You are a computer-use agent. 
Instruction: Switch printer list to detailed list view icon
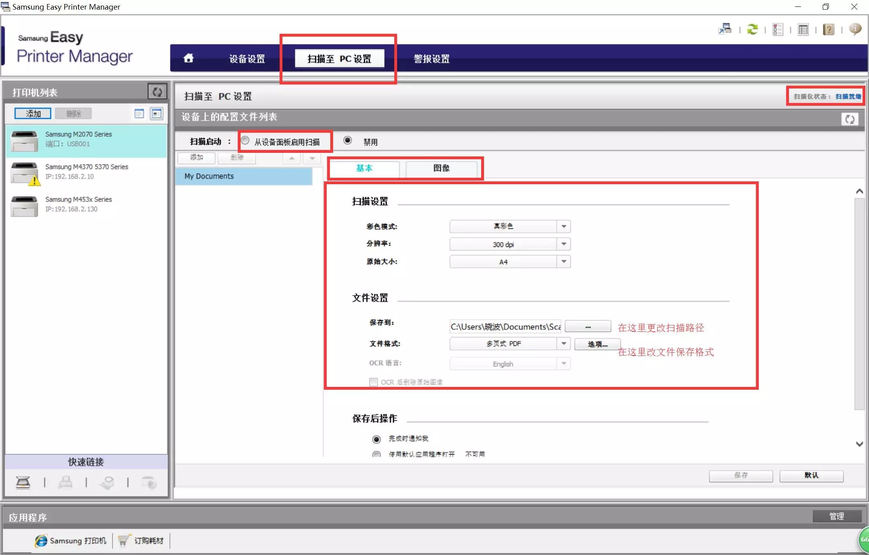click(139, 114)
